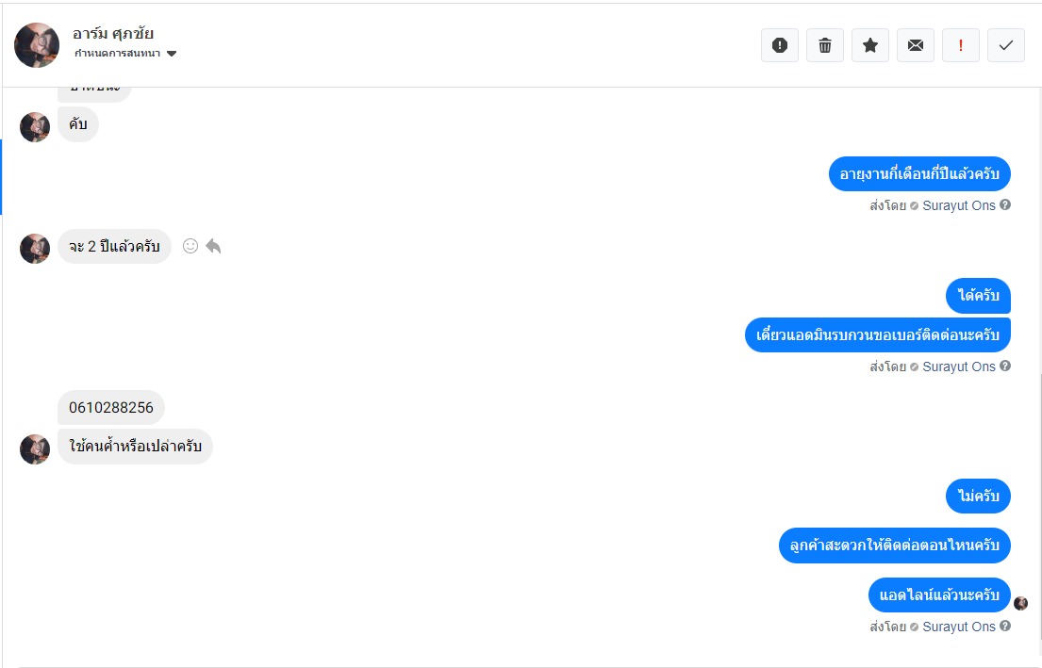Image resolution: width=1042 pixels, height=668 pixels.
Task: Select the "ลูกค้าสะดวกให้ติดต่อตอนไหนครับ" message bubble
Action: (894, 546)
